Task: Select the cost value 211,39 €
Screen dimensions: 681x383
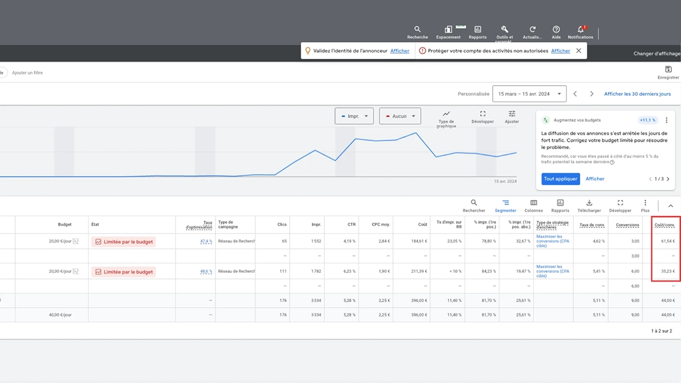Action: coord(419,272)
